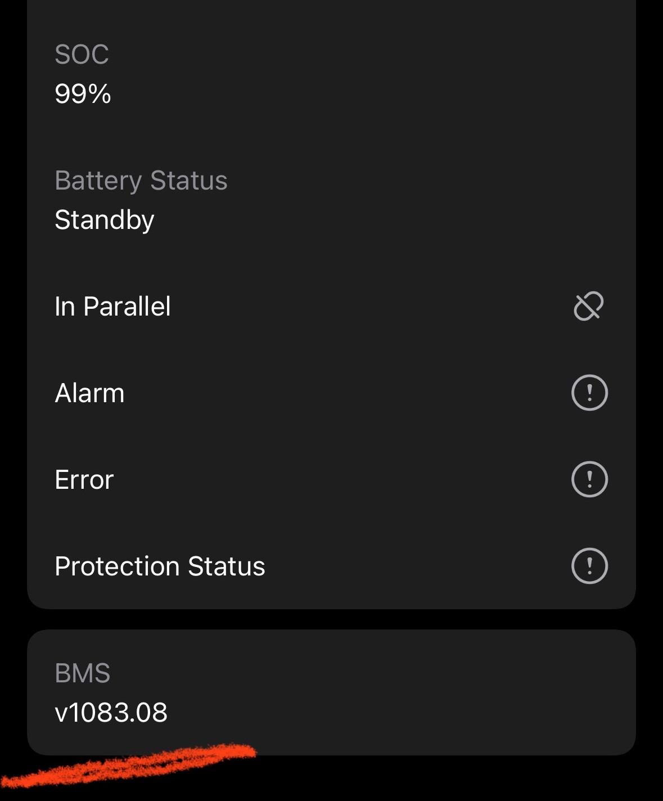The height and width of the screenshot is (801, 663).
Task: Tap the In Parallel unlinked chain icon
Action: [589, 306]
